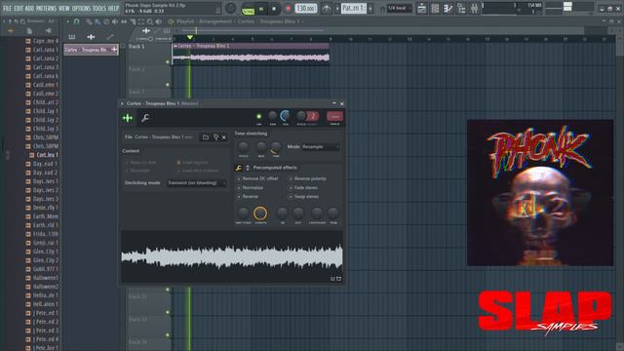Open the channel settings window menu arrow
Image resolution: width=624 pixels, height=351 pixels.
tap(122, 104)
